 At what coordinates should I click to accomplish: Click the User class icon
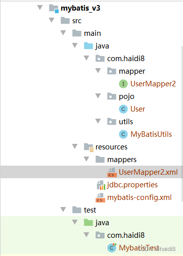coord(123,109)
